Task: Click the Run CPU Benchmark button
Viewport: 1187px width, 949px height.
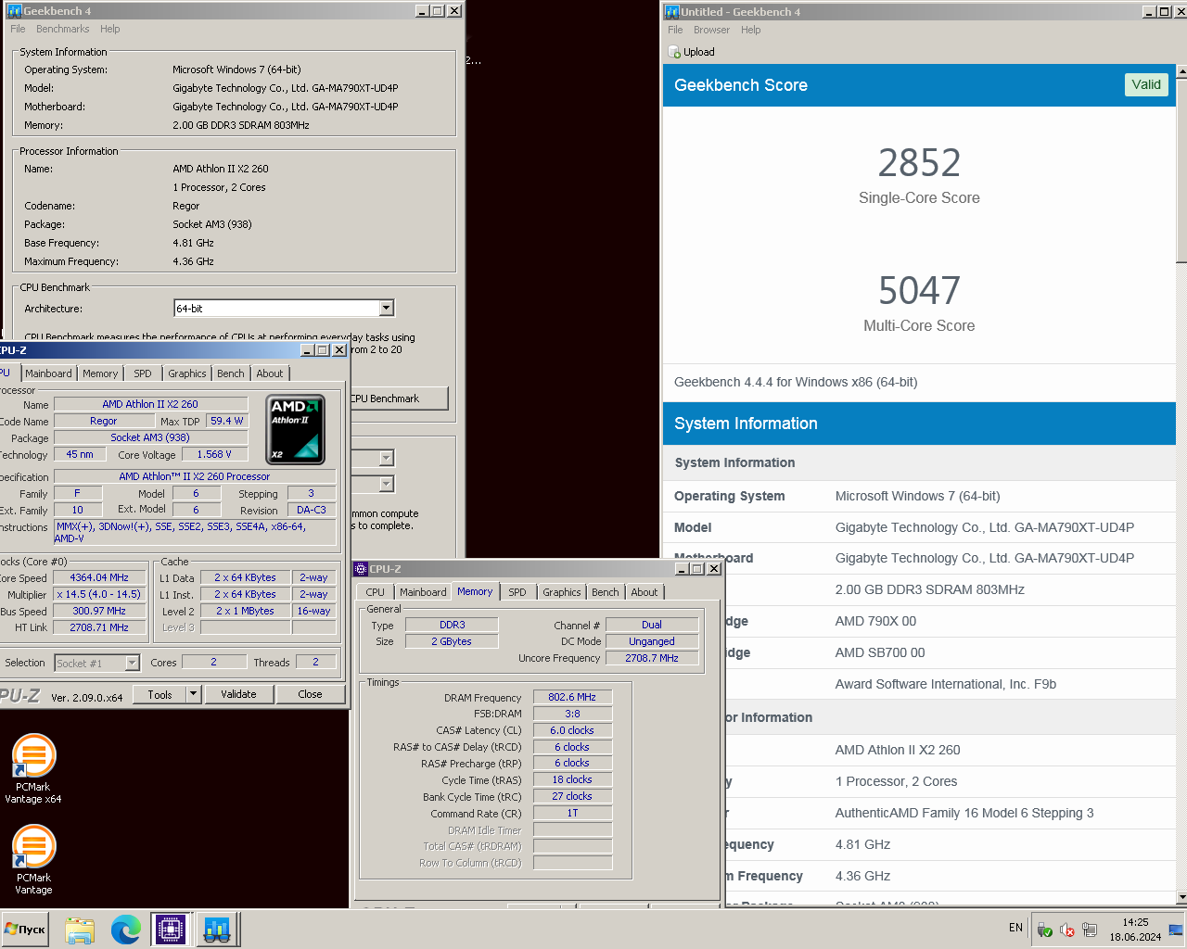Action: 398,399
